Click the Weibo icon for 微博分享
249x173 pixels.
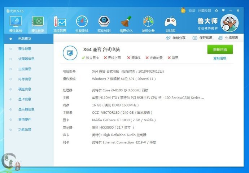coord(168,38)
